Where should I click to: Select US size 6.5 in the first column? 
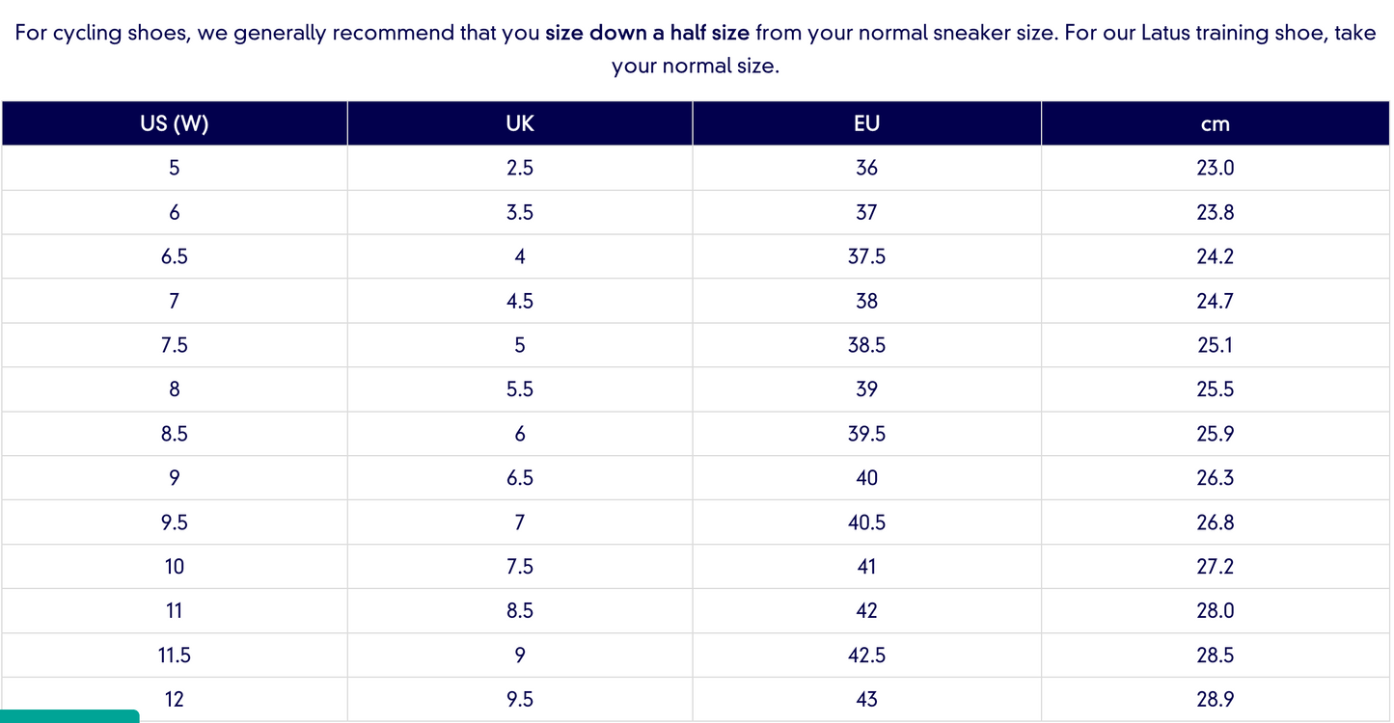click(175, 256)
